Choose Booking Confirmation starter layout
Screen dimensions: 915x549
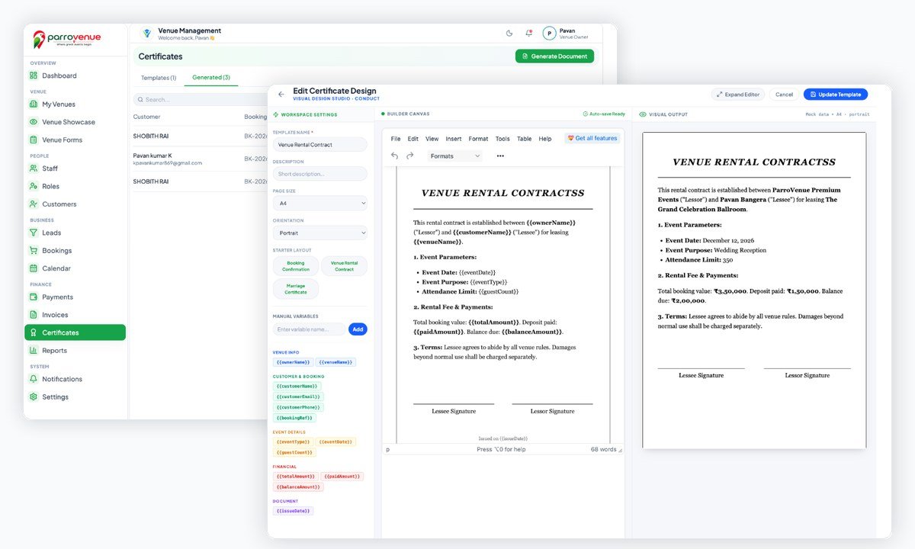(x=296, y=266)
